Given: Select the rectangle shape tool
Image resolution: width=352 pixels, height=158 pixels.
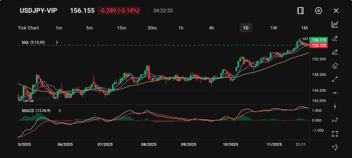Looking at the screenshot, I should point(335,134).
